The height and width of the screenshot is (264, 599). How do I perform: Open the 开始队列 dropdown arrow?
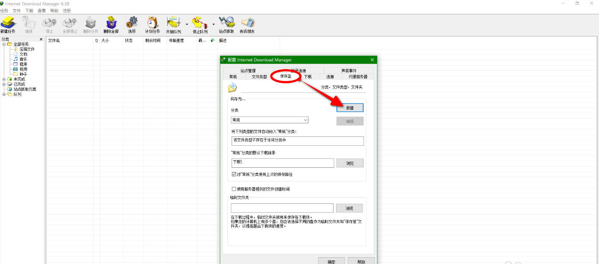coord(186,24)
